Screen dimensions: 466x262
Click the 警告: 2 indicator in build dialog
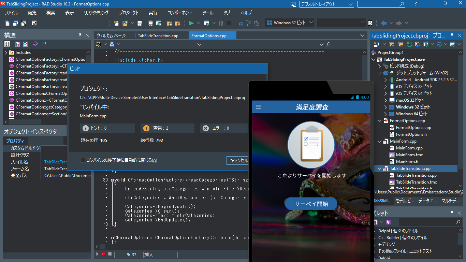point(168,128)
